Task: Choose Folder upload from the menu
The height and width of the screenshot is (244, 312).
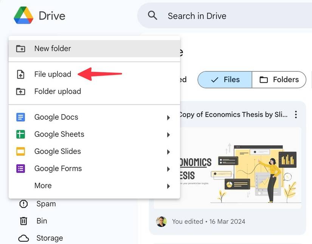Action: [x=57, y=91]
